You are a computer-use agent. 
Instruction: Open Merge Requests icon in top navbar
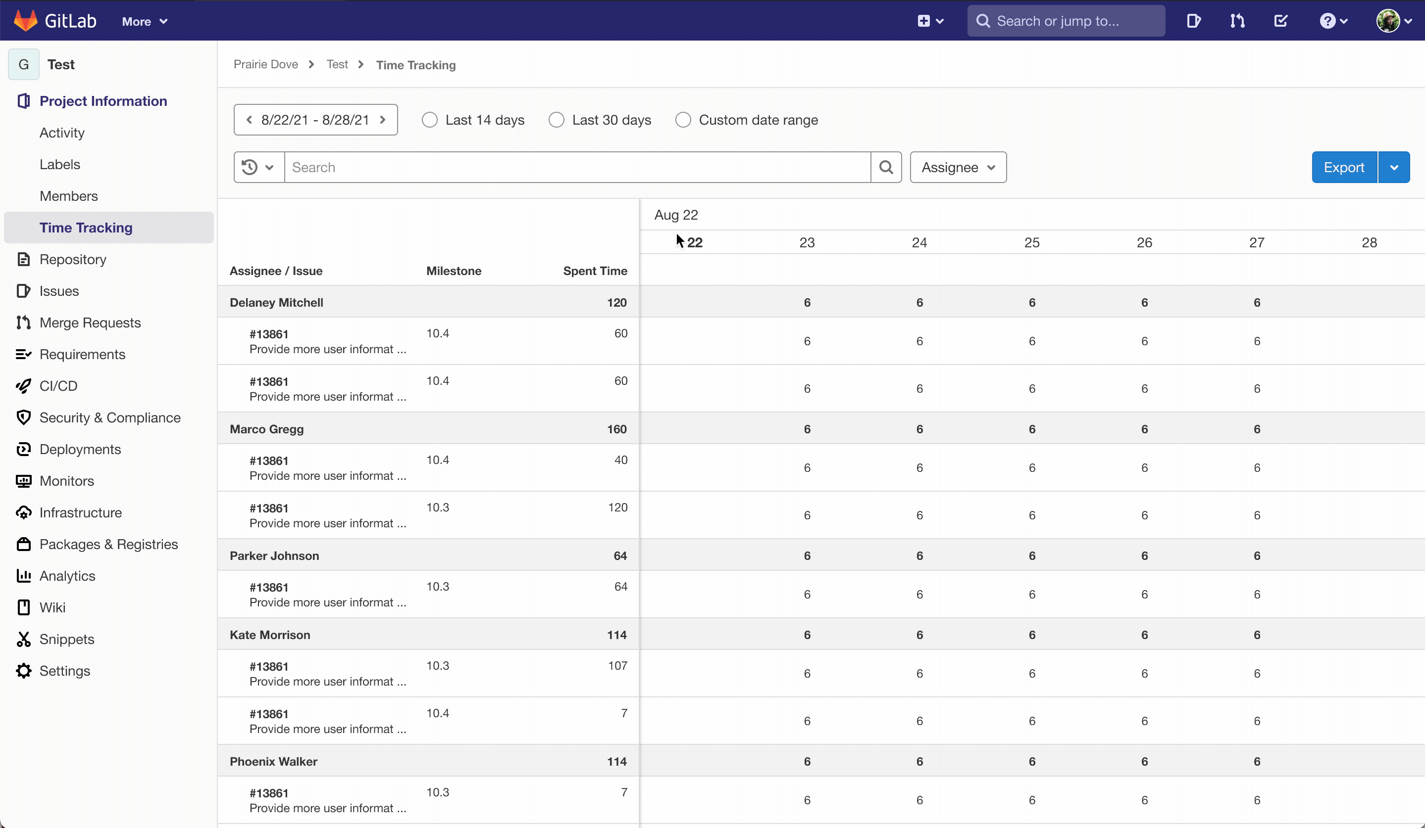pos(1237,21)
